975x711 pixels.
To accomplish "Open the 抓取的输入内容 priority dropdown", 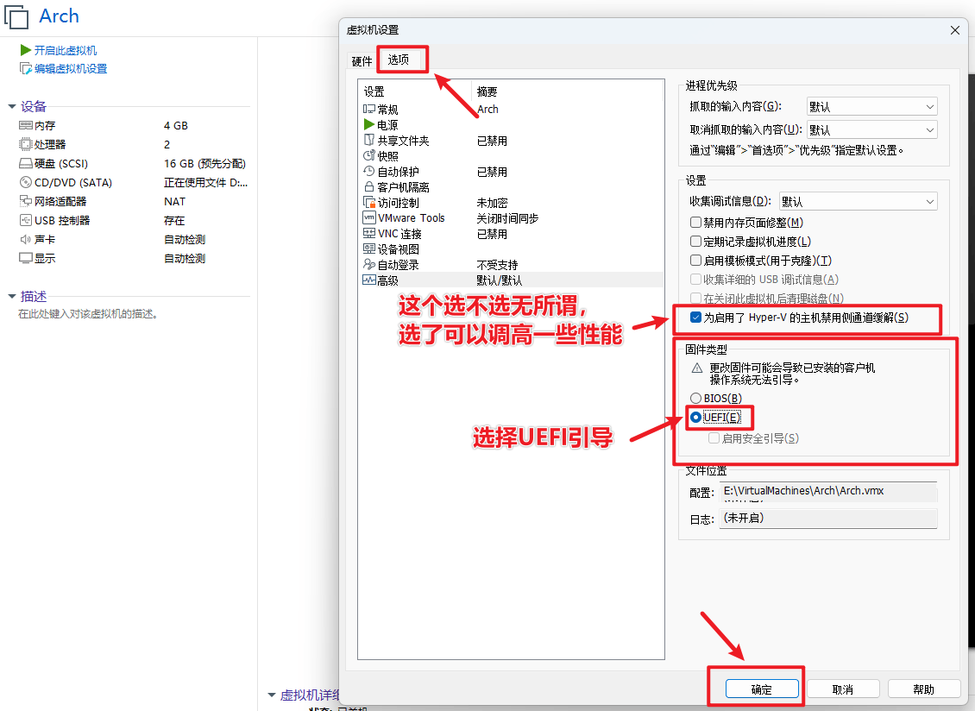I will (x=871, y=107).
